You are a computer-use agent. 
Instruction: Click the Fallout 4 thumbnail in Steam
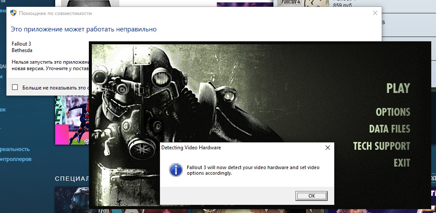(304, 3)
